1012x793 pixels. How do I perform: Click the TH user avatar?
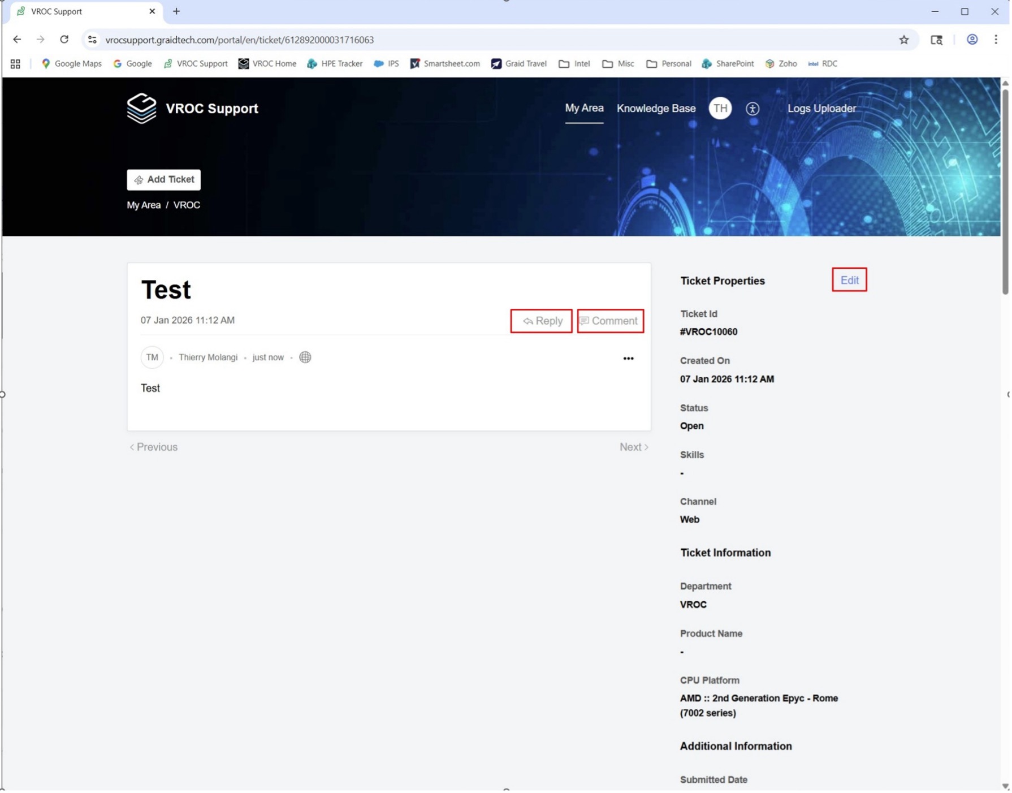coord(720,109)
